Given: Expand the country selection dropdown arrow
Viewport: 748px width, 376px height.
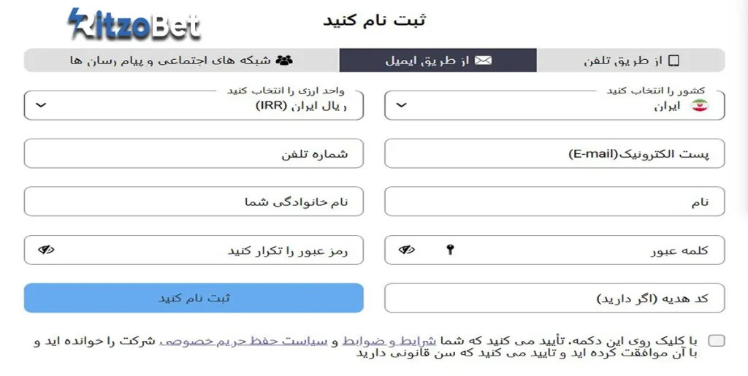Looking at the screenshot, I should (x=401, y=105).
